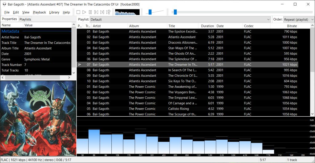The height and width of the screenshot is (163, 315).
Task: Click the random playback button
Action: coord(108,12)
